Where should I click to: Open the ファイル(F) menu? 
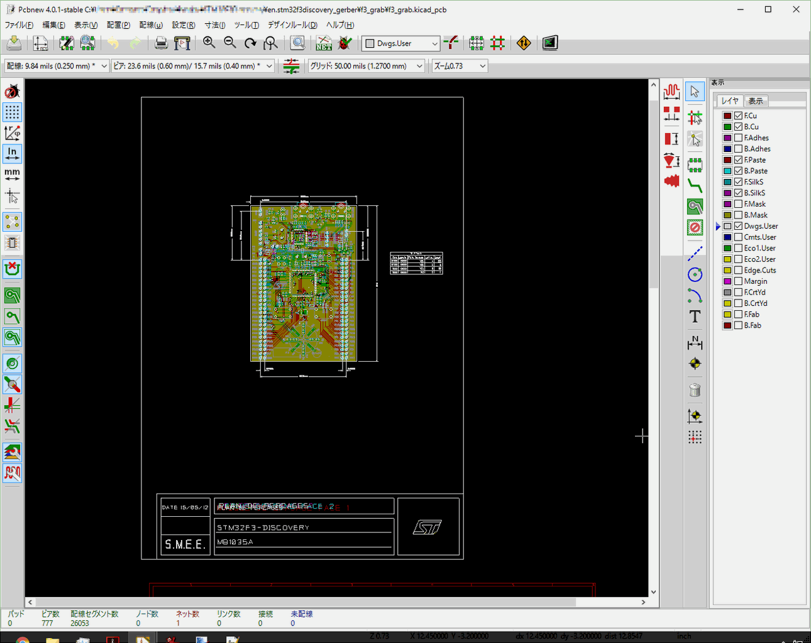pyautogui.click(x=19, y=25)
